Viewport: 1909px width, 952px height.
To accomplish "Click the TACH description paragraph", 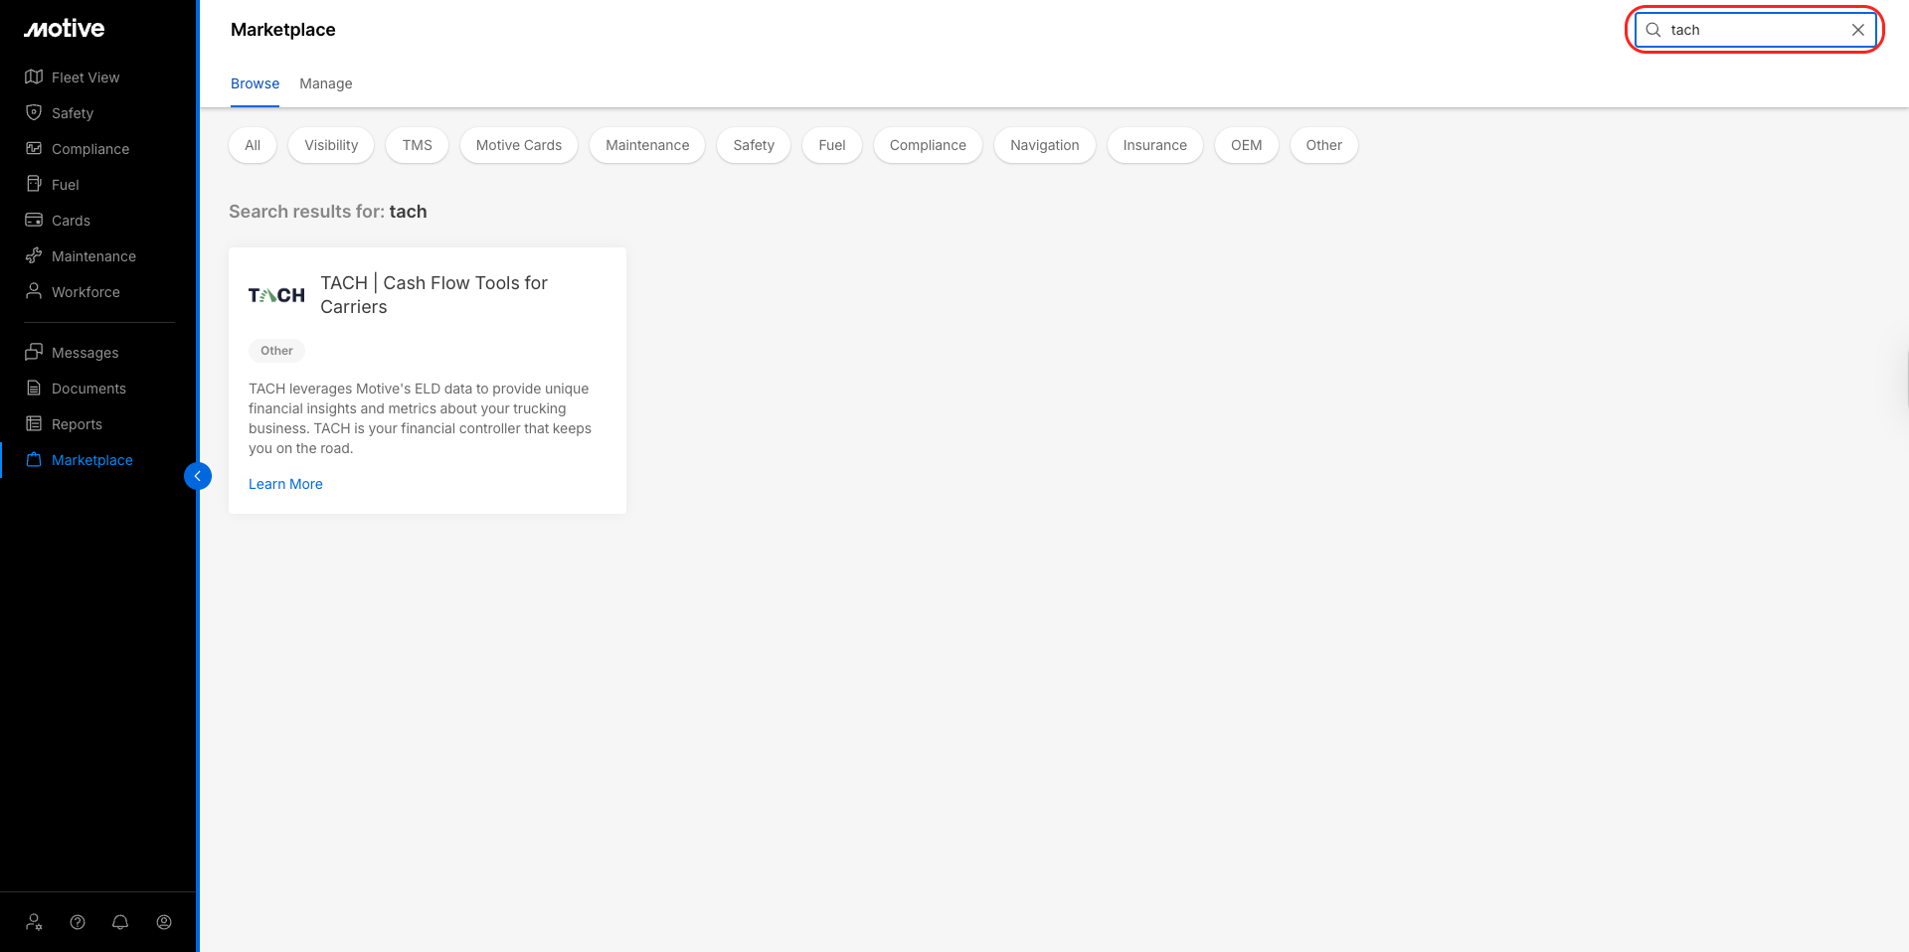I will (420, 418).
